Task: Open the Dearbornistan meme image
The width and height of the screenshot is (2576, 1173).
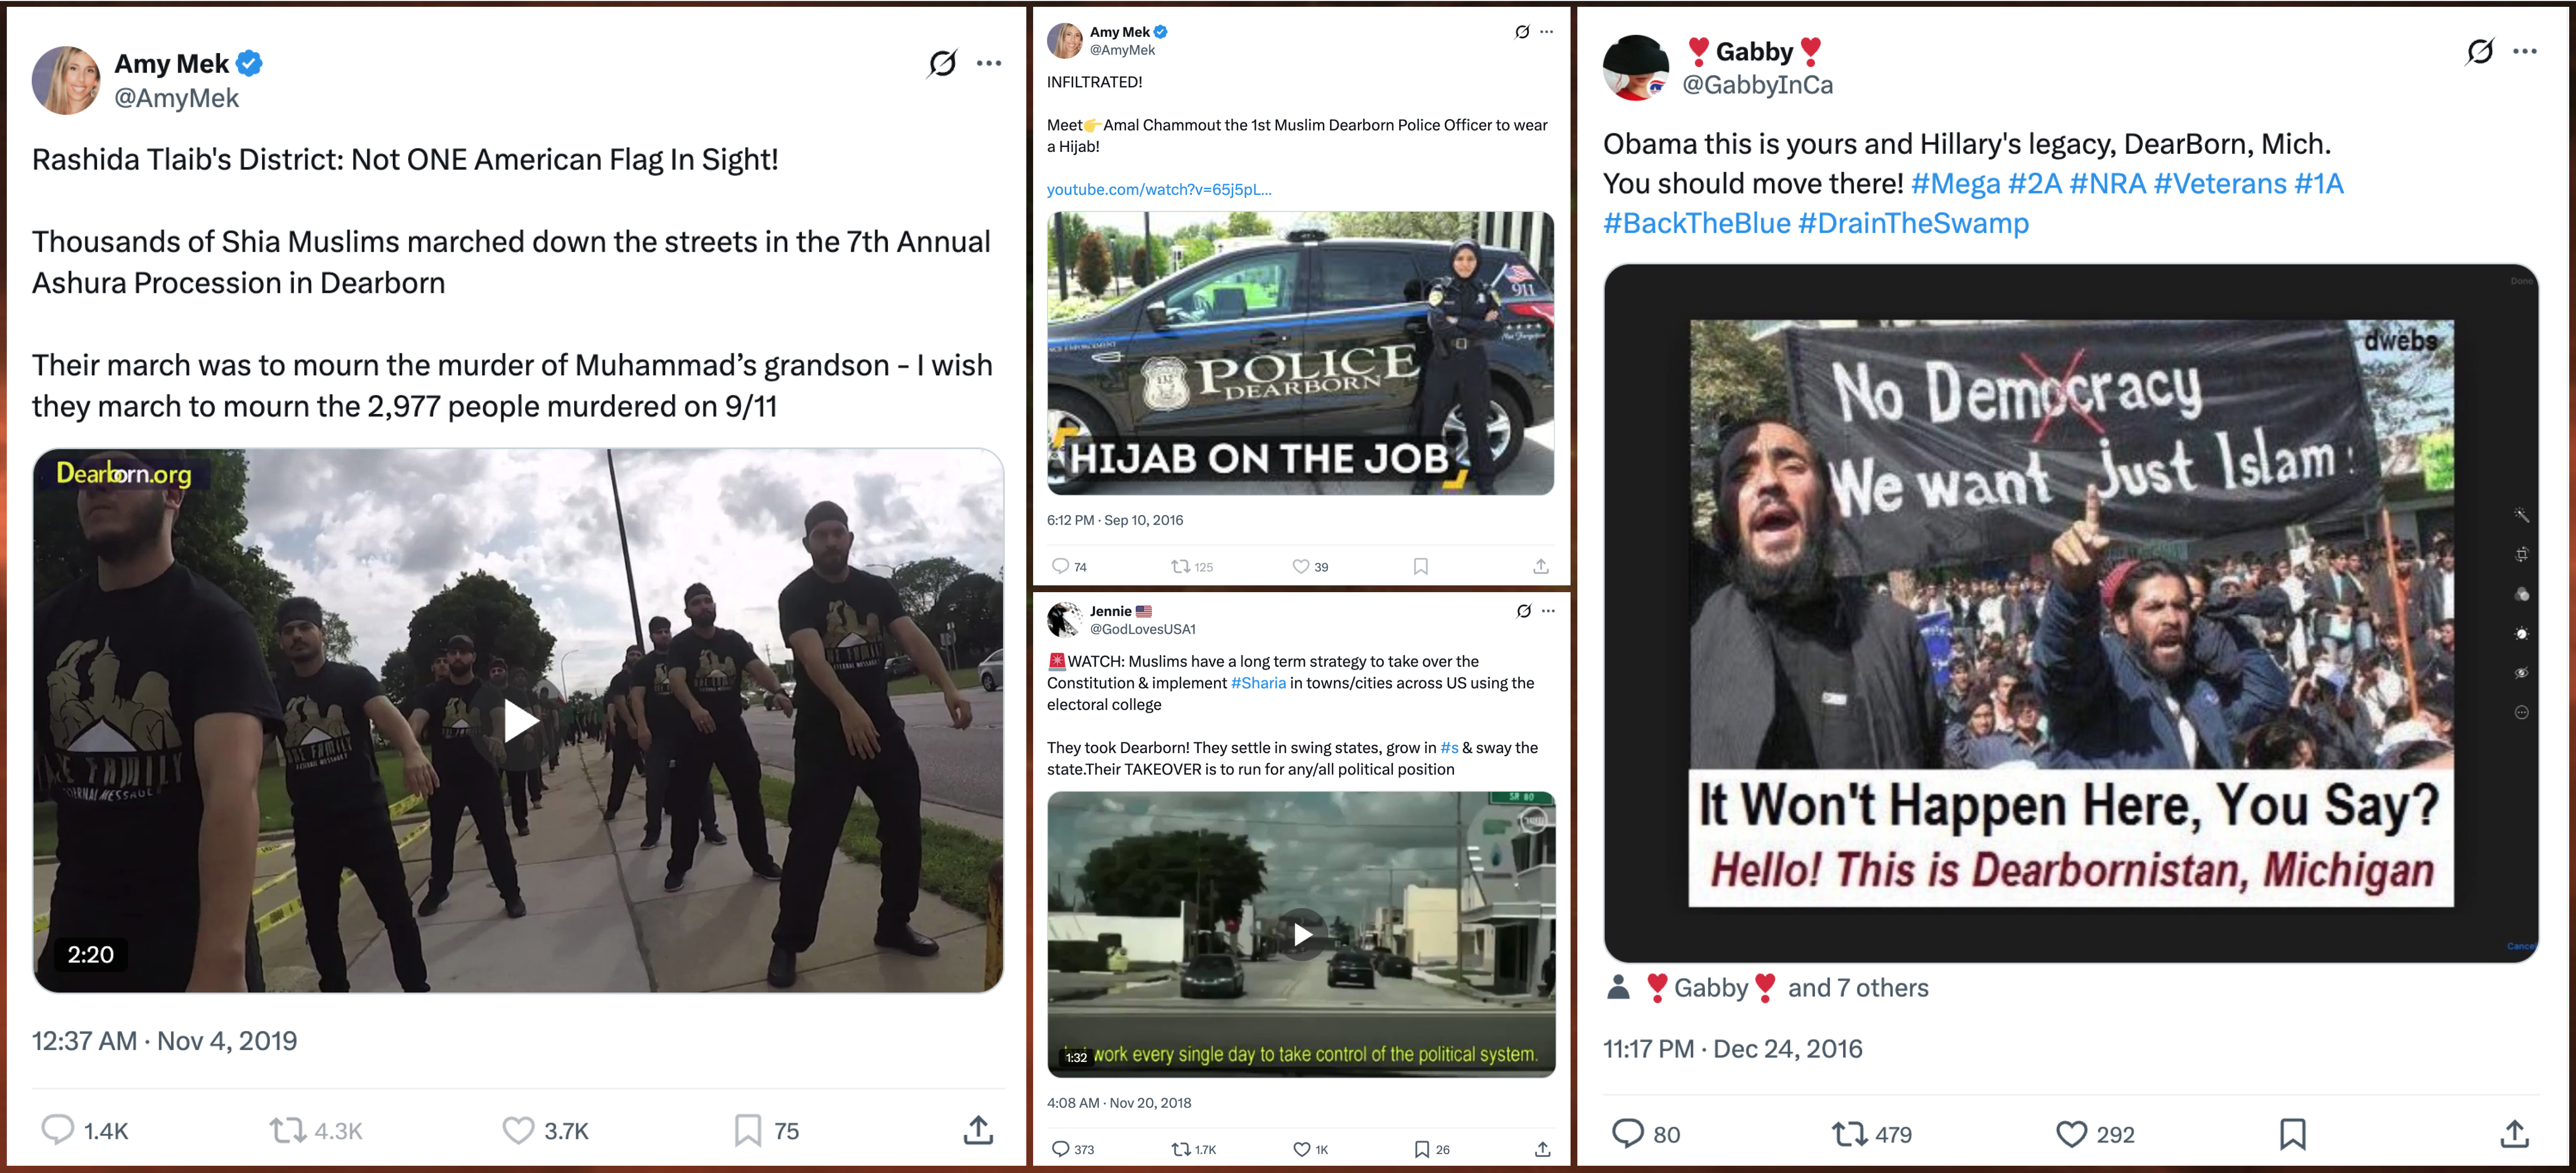Action: pyautogui.click(x=2071, y=613)
